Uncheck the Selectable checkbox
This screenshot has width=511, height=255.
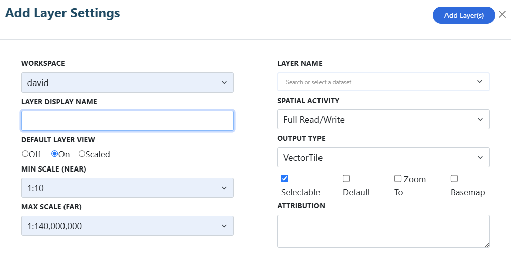pos(285,178)
